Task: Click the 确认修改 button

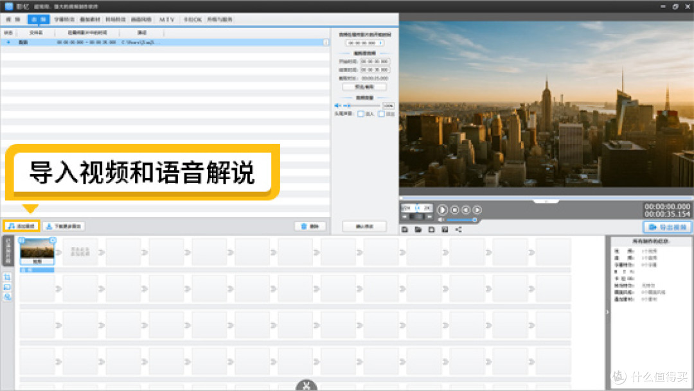Action: (x=364, y=226)
